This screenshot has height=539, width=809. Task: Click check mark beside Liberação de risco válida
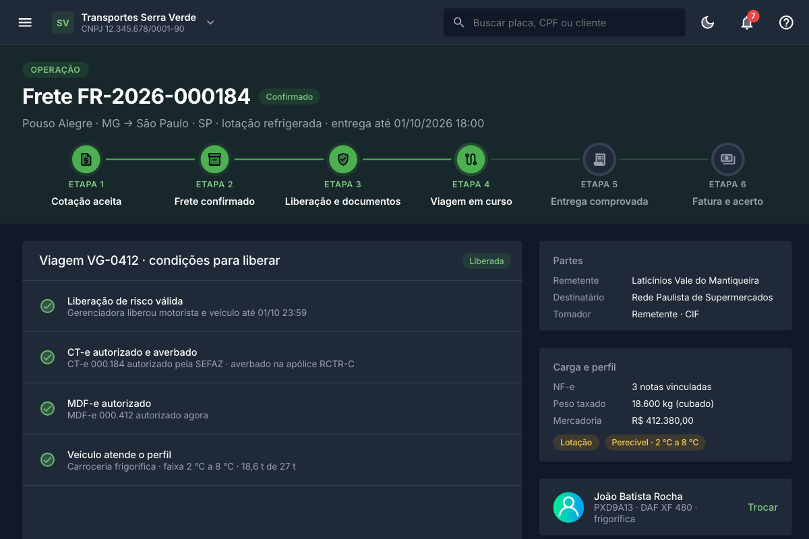pos(47,307)
